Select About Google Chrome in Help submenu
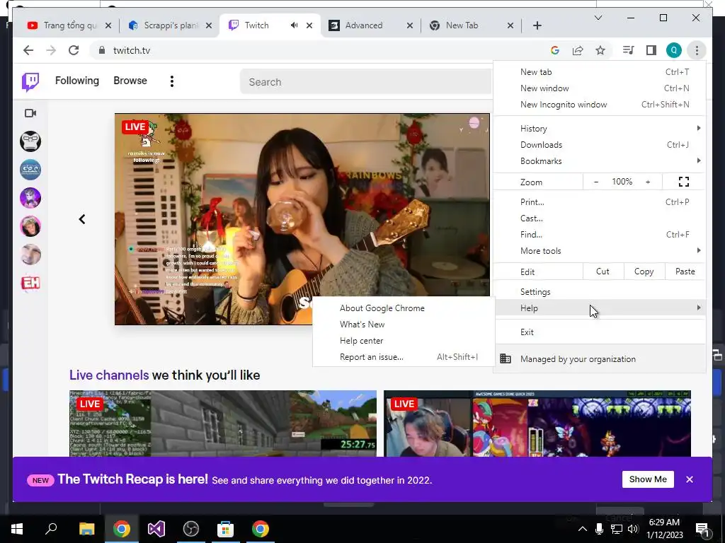The width and height of the screenshot is (725, 543). click(x=403, y=308)
